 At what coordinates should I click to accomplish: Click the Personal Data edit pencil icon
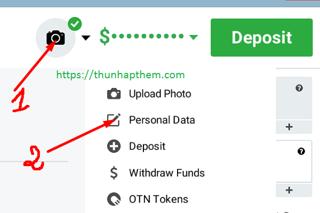point(114,120)
